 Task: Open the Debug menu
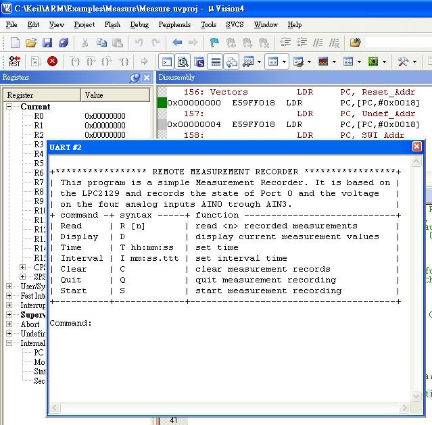(139, 24)
